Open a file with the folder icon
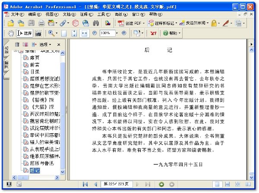The image size is (259, 193). point(11,23)
